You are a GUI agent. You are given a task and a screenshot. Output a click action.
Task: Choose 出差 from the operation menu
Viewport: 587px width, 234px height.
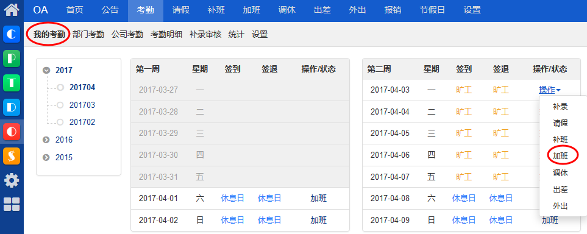coord(560,190)
